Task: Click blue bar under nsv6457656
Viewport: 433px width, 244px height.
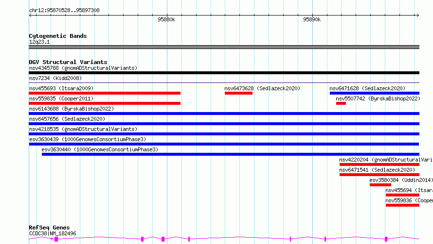Action: pyautogui.click(x=224, y=124)
